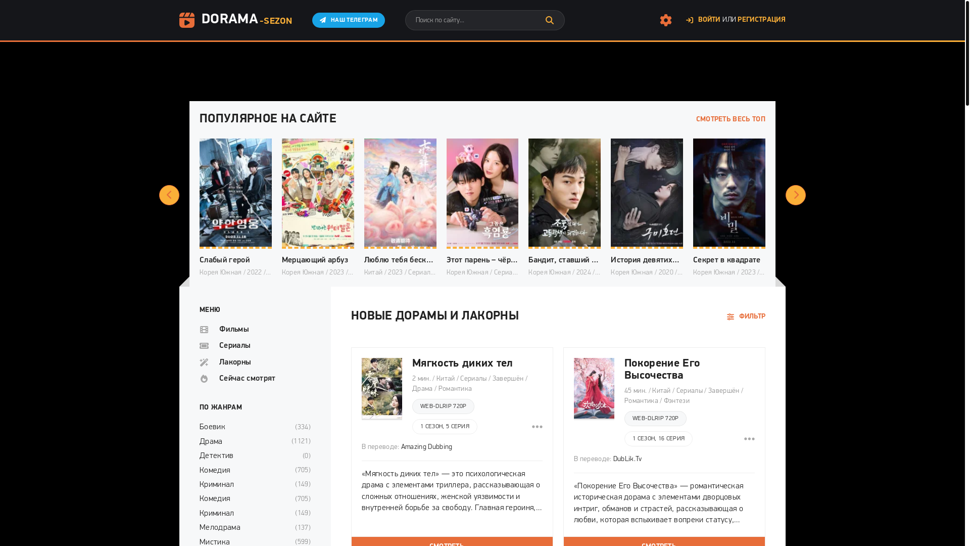Image resolution: width=970 pixels, height=546 pixels.
Task: Click the Слабый герой title
Action: point(225,260)
